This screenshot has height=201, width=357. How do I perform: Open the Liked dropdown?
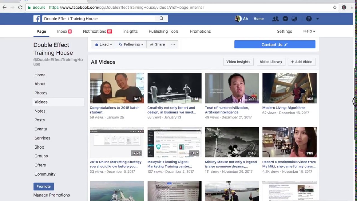click(x=103, y=44)
